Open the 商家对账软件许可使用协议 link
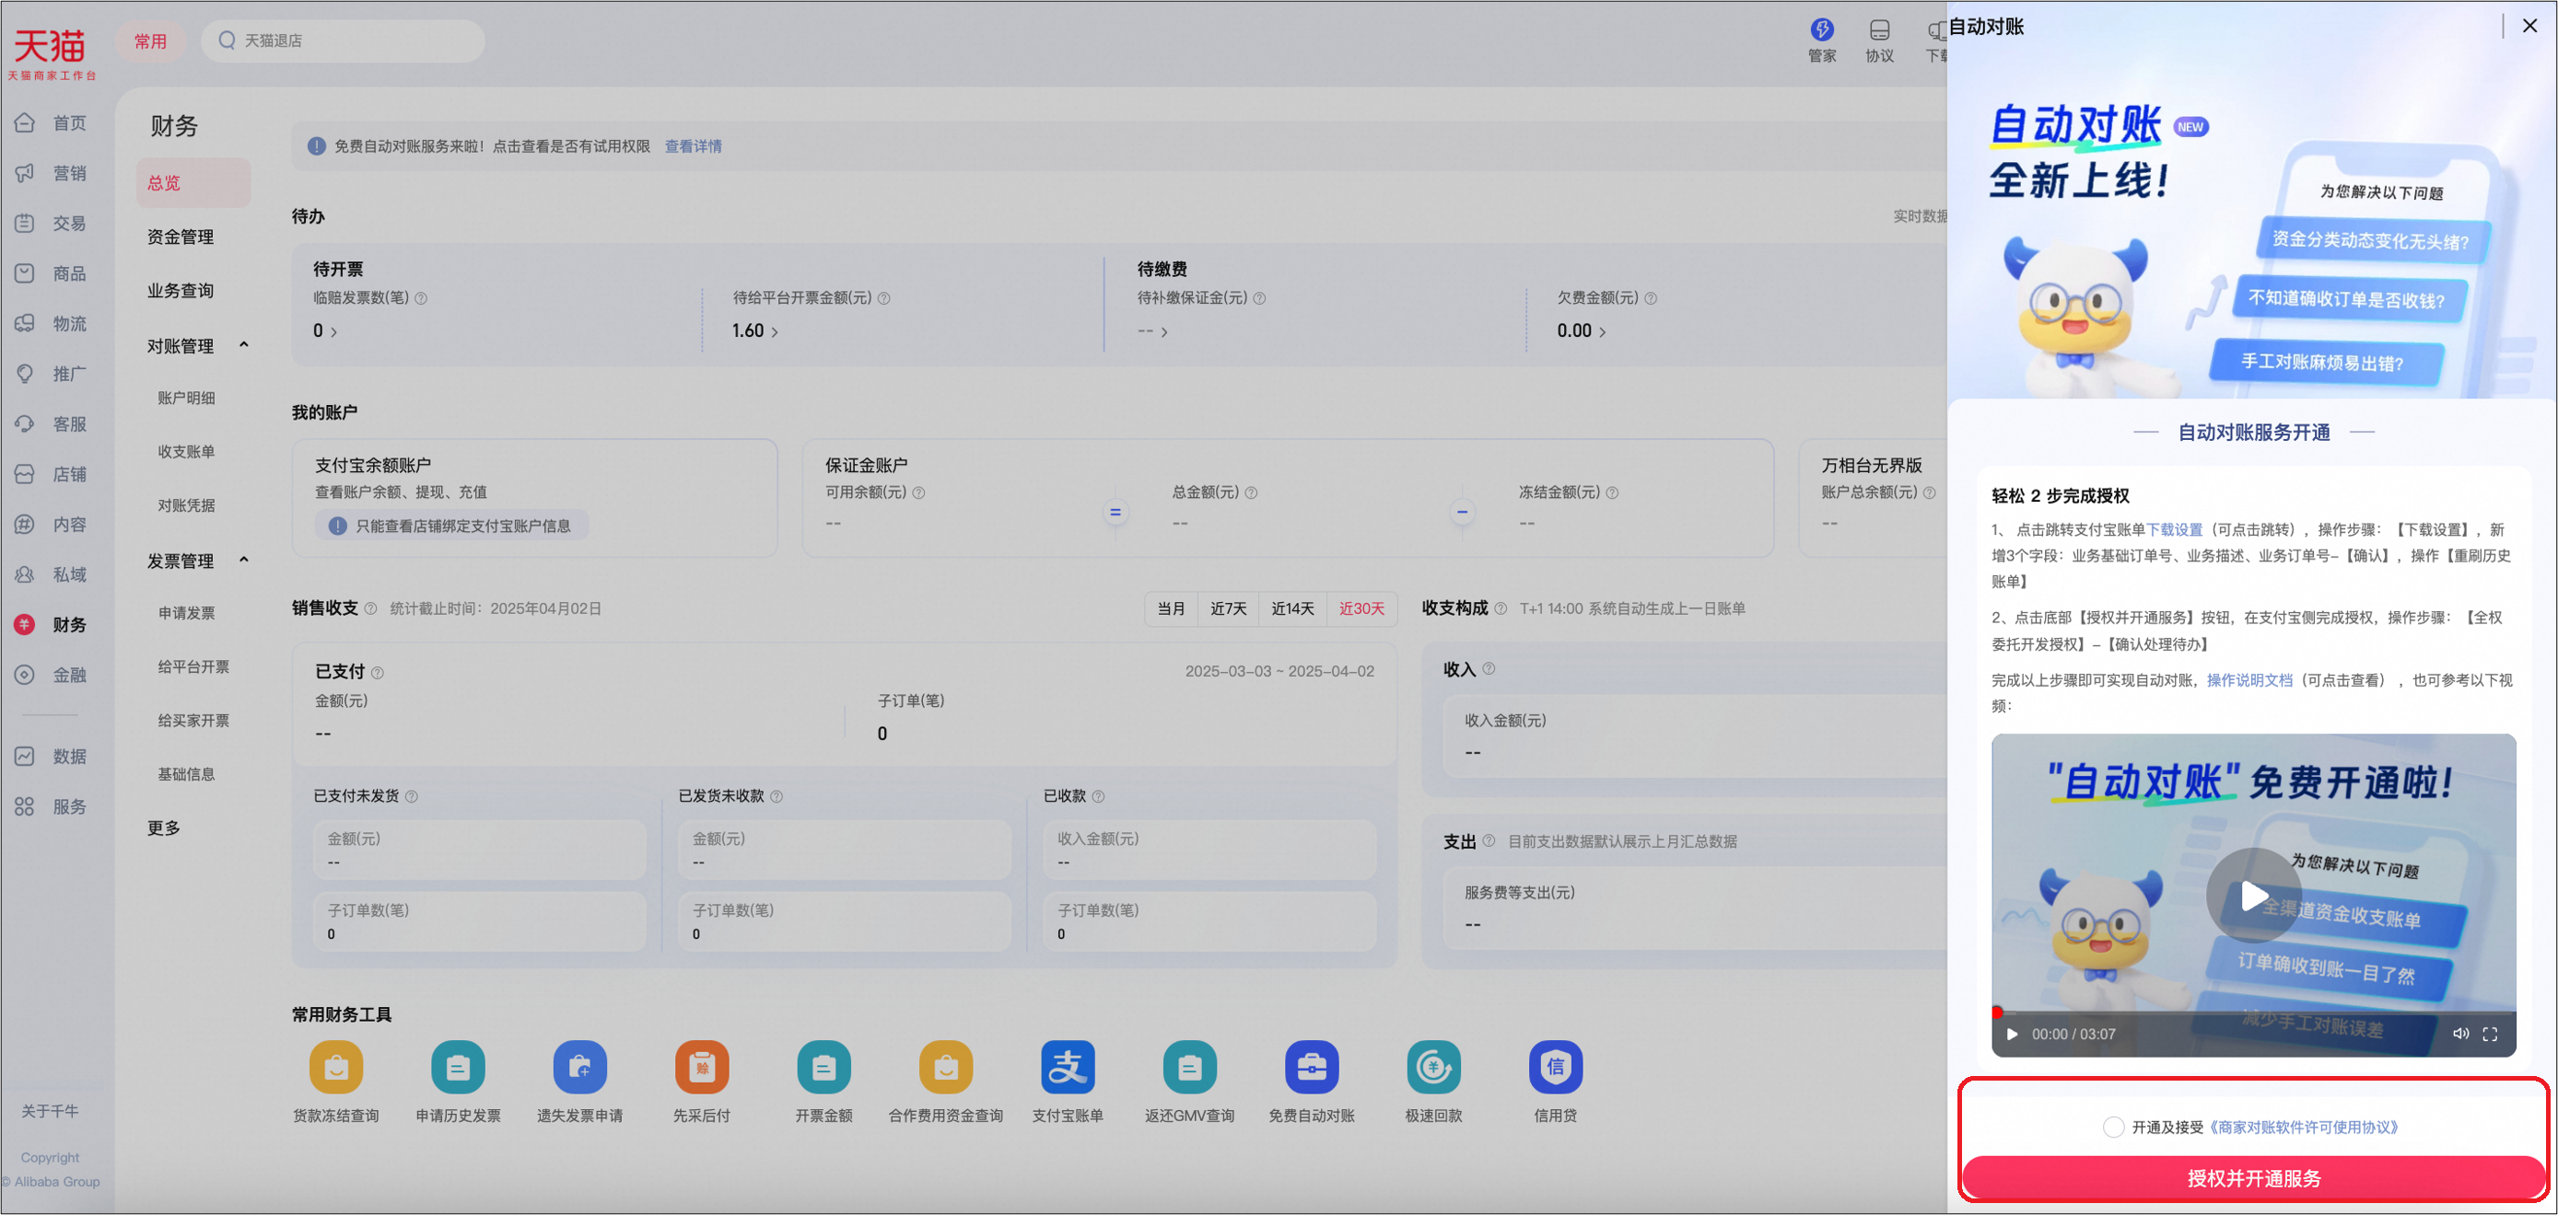The height and width of the screenshot is (1215, 2558). pyautogui.click(x=2304, y=1128)
